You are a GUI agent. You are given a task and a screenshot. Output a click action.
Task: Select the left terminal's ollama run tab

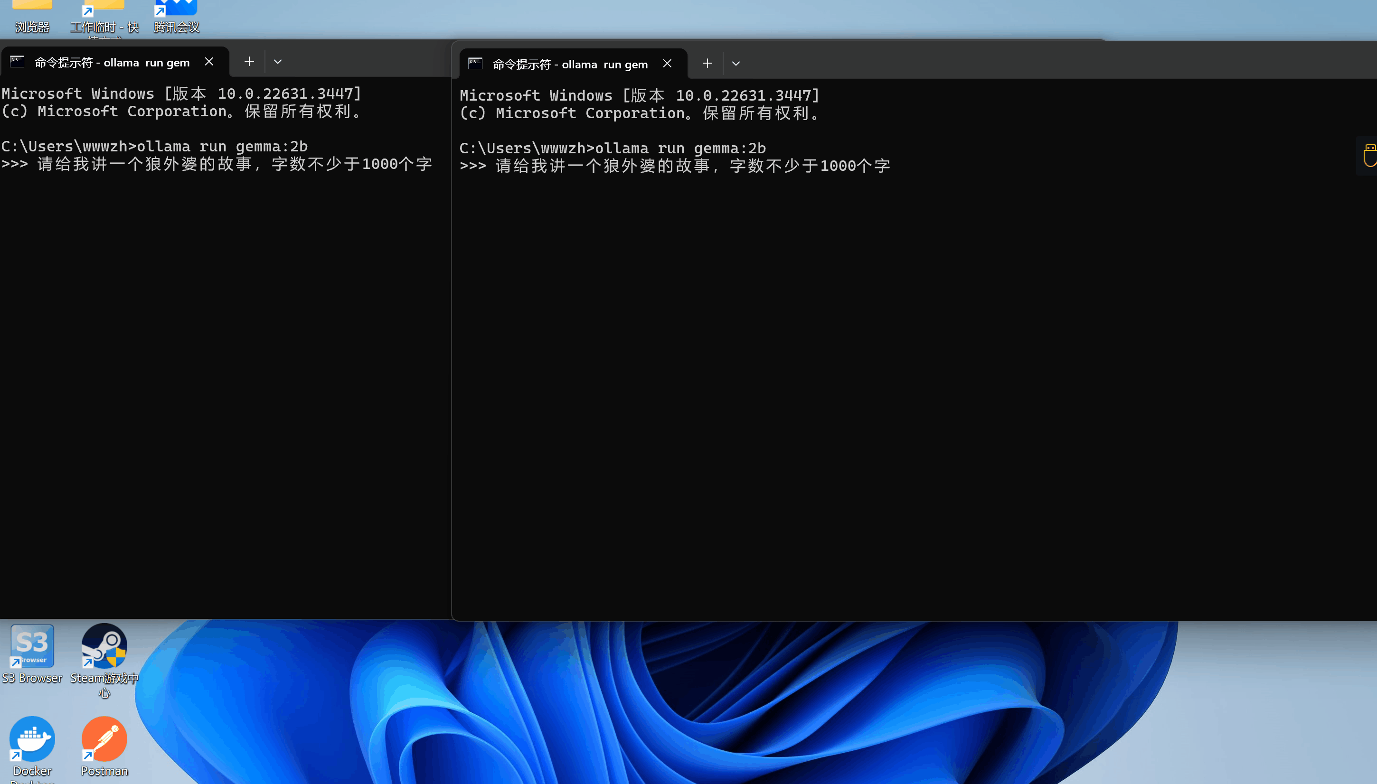[x=112, y=63]
